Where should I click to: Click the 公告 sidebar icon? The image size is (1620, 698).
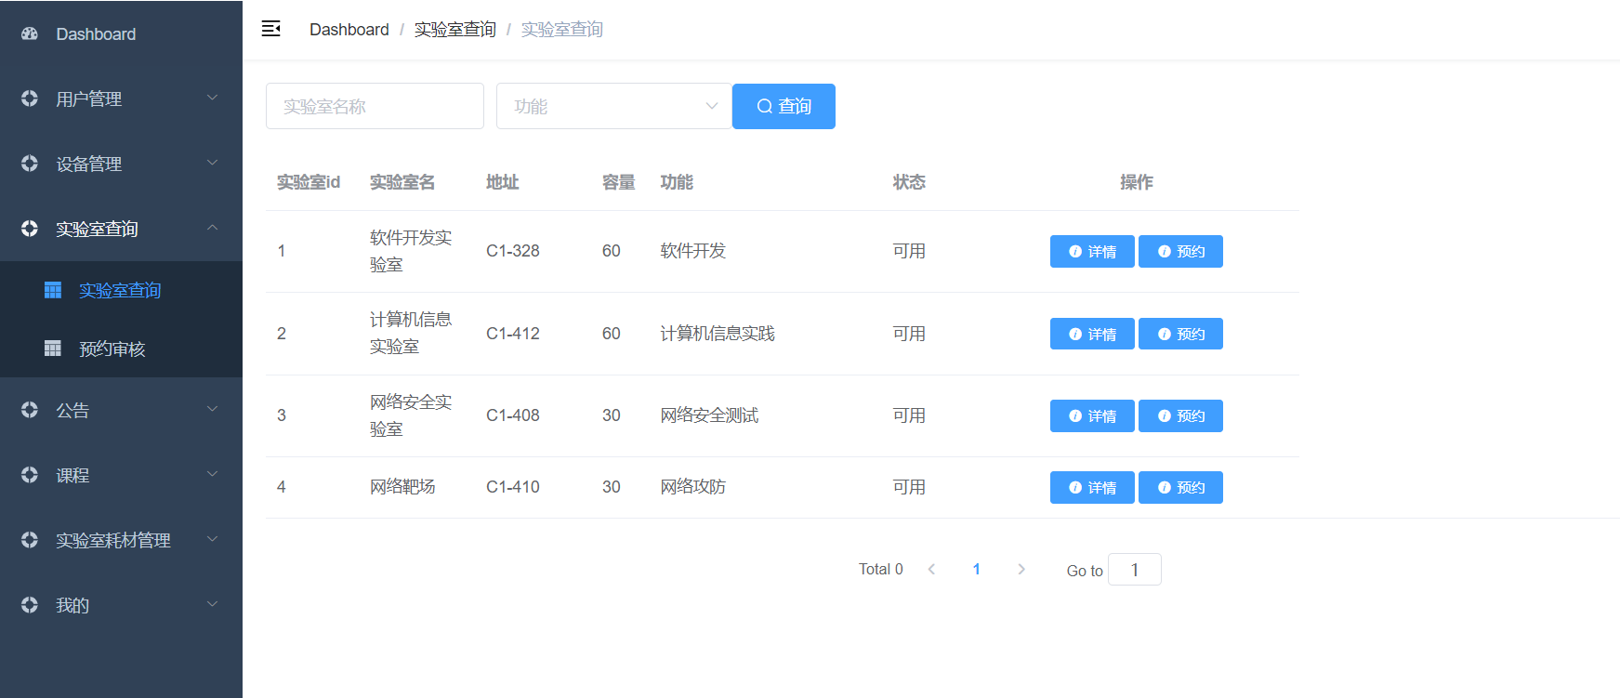pyautogui.click(x=30, y=410)
